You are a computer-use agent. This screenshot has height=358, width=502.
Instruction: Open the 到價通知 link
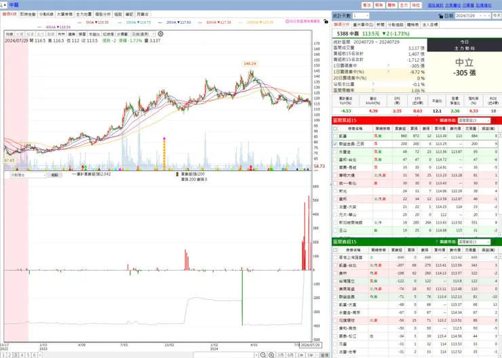484,5
